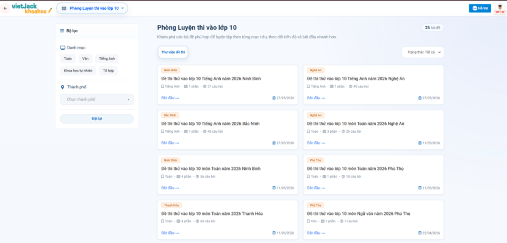Click "60 câu hỏi" on Thanh Hóa Toán card
The width and height of the screenshot is (507, 243).
point(207,221)
